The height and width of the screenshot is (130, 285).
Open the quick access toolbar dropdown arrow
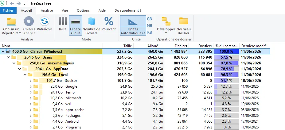click(24, 4)
